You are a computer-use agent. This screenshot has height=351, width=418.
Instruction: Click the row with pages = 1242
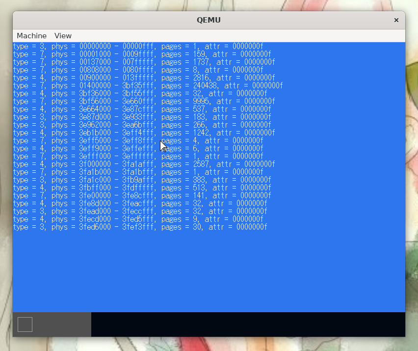click(x=143, y=133)
